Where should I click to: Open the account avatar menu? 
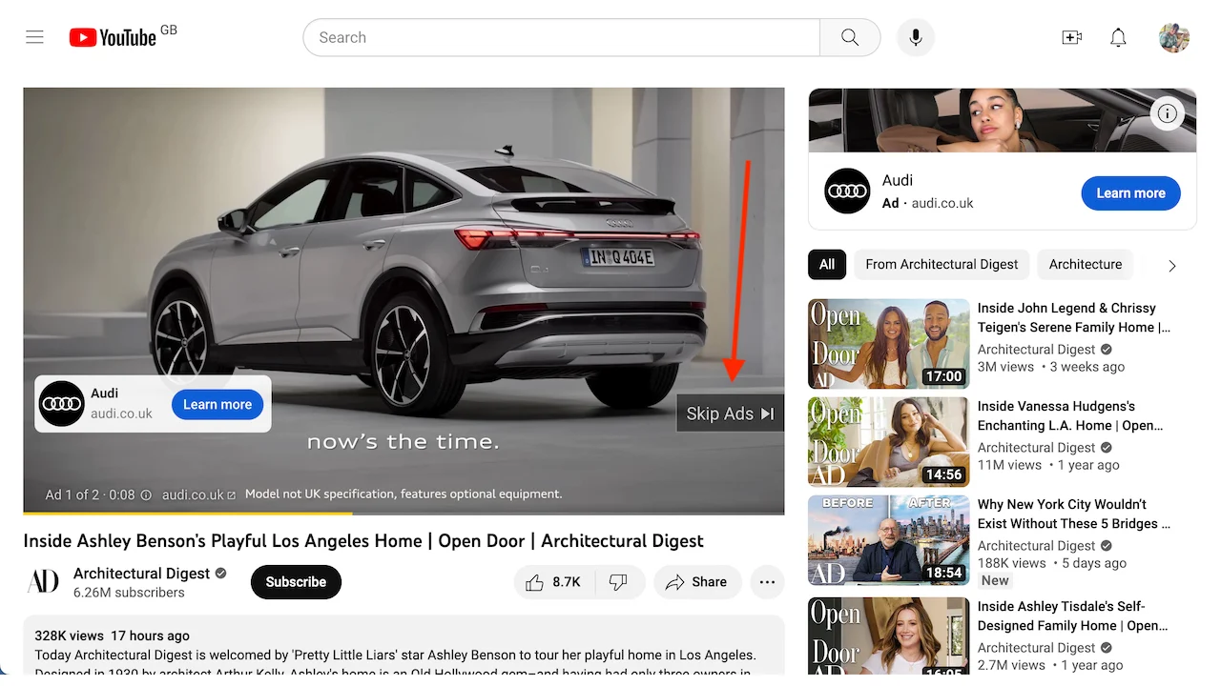[1173, 37]
